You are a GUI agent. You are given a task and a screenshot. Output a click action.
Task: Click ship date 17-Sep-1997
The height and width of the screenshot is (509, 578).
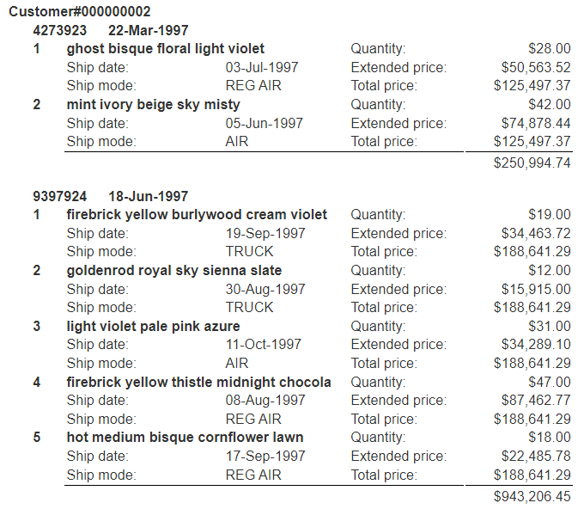[x=265, y=456]
